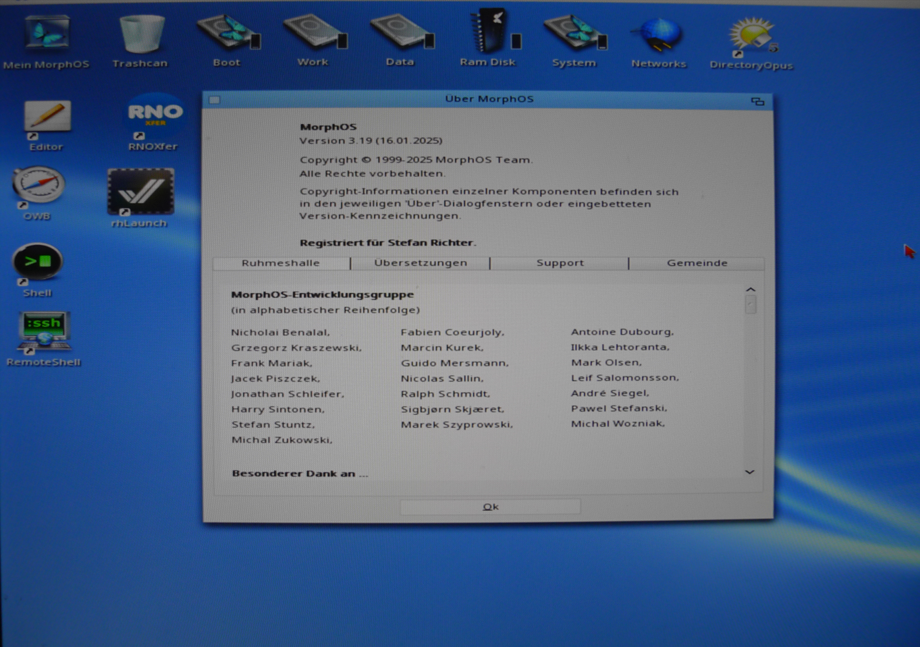The height and width of the screenshot is (647, 920).
Task: Open the RemoteShell ssh icon
Action: click(43, 331)
